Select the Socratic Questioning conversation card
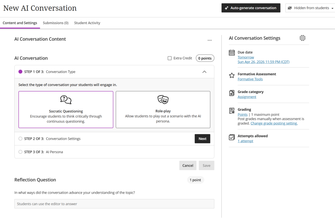This screenshot has height=218, width=335. [x=66, y=109]
